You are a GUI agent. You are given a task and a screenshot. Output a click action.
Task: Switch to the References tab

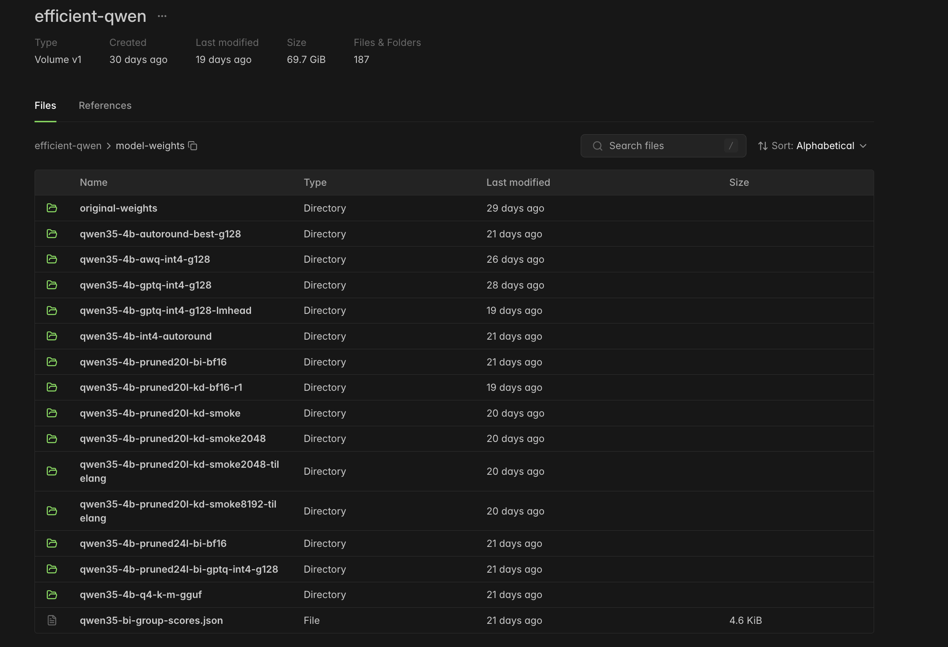(x=105, y=105)
